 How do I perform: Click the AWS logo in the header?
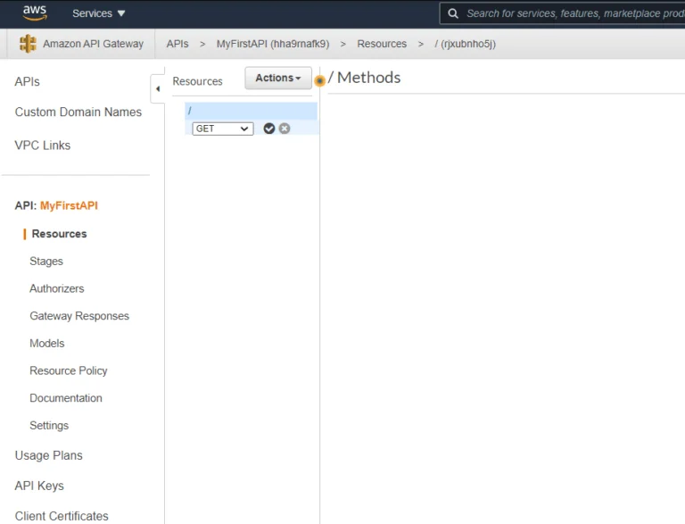point(35,13)
